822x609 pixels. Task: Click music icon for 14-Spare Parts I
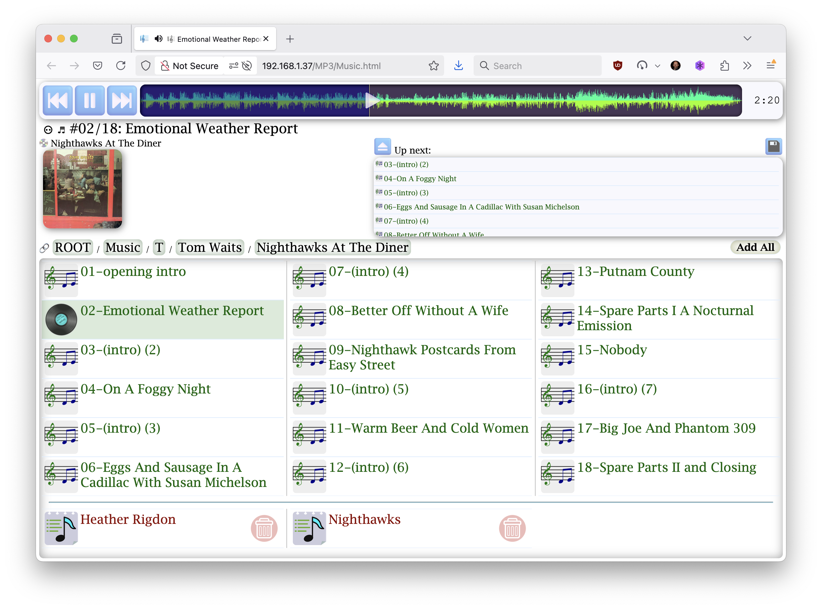557,319
